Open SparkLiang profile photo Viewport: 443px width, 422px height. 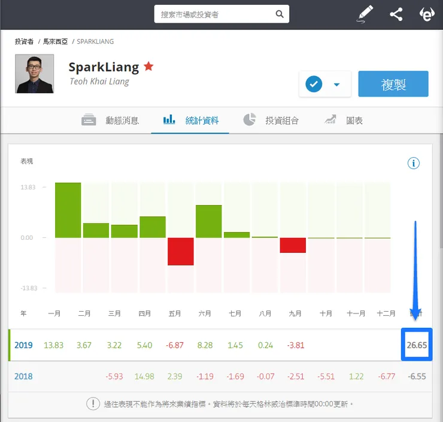pyautogui.click(x=35, y=74)
